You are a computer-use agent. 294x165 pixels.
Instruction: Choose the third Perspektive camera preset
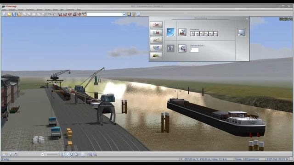202,33
